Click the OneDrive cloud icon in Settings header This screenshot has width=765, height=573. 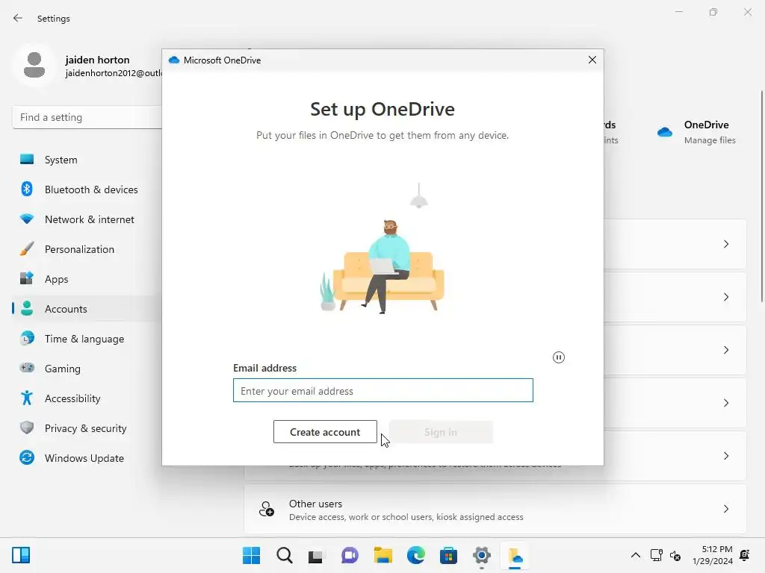coord(664,131)
